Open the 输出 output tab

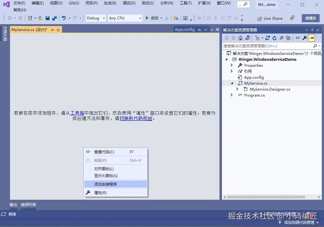13,205
